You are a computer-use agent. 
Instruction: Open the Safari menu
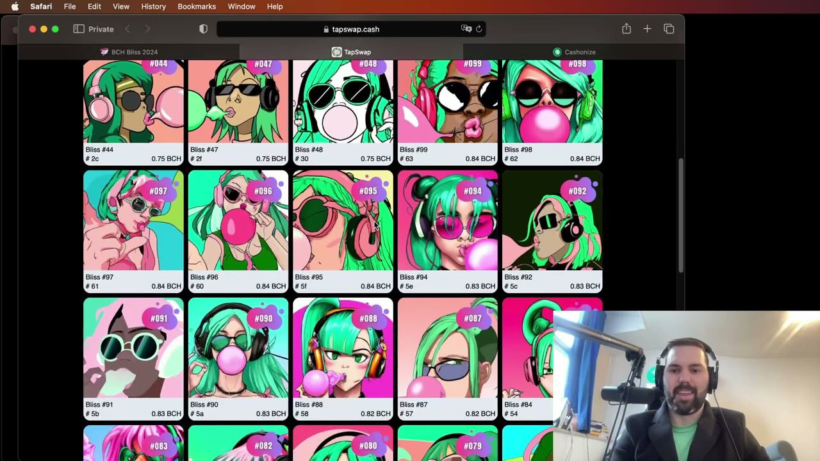41,6
